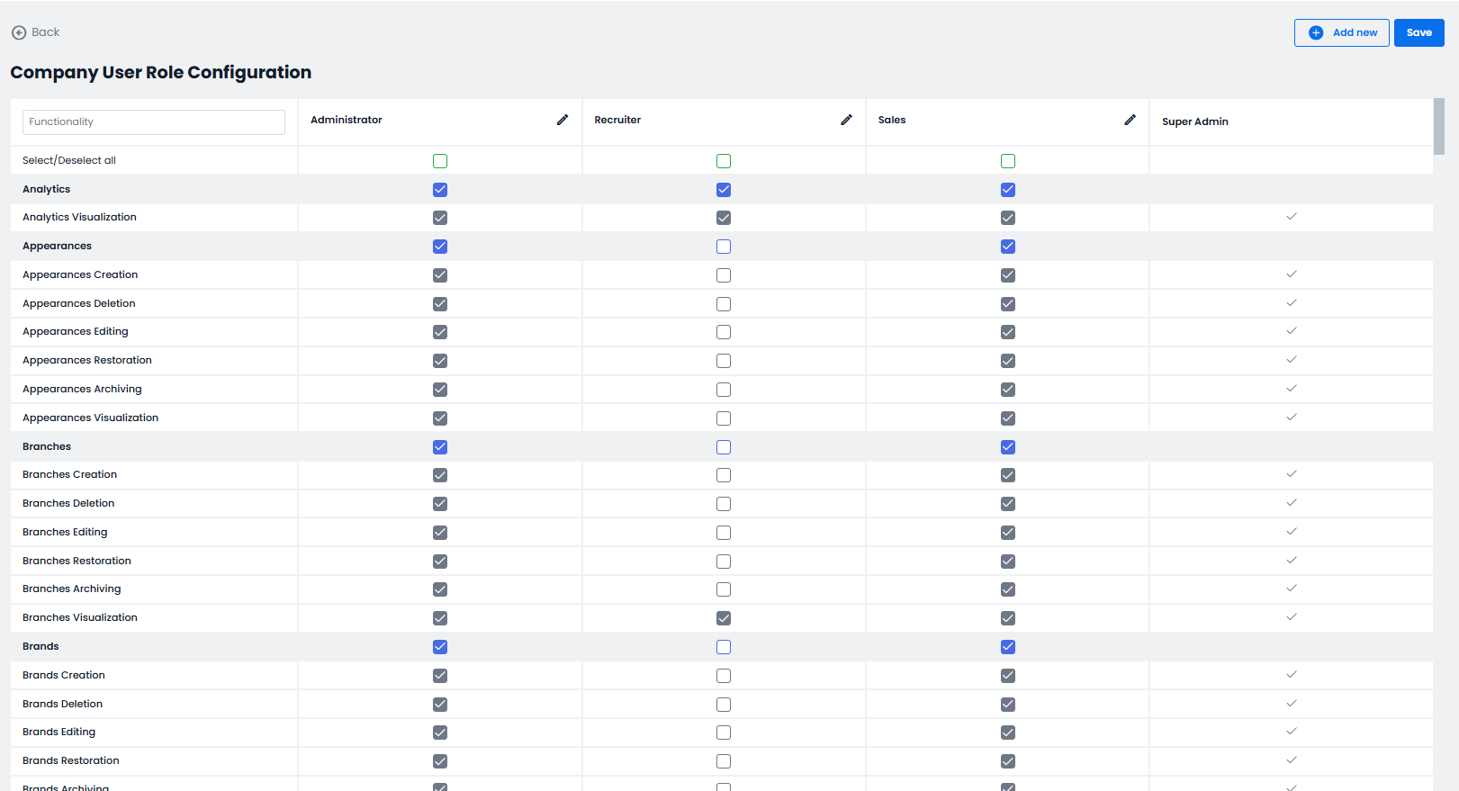Uncheck Analytics group for Sales
The image size is (1459, 791).
pos(1008,190)
